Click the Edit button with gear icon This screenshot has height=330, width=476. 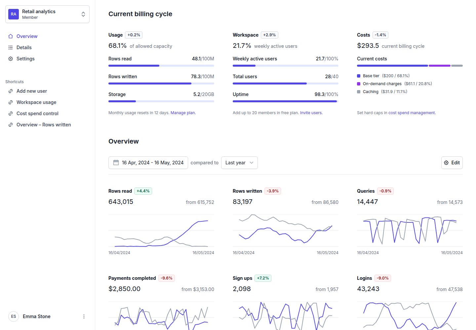[x=452, y=163]
